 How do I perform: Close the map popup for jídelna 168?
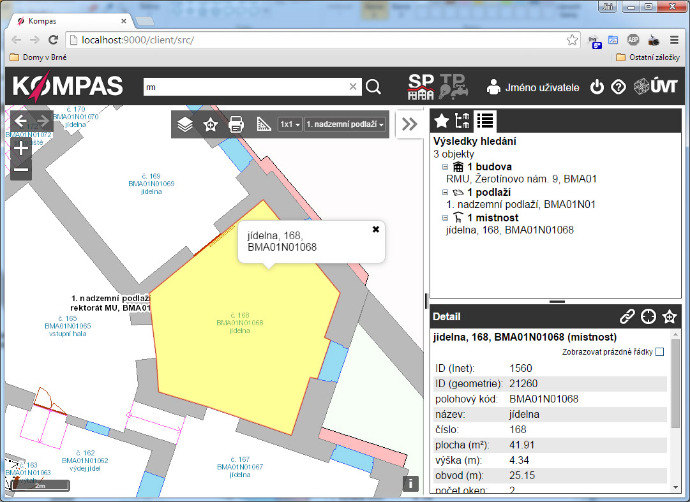tap(376, 229)
